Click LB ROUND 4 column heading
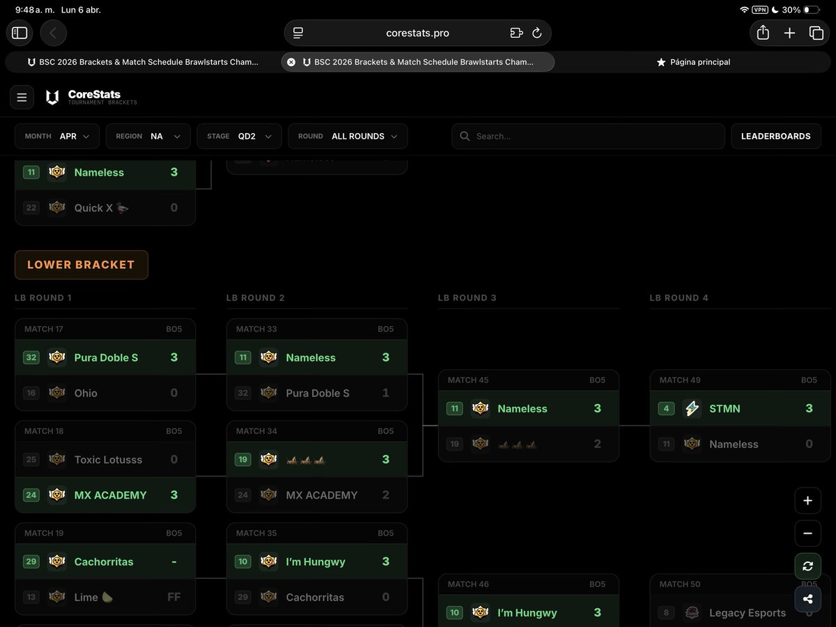Screen dimensions: 836x627 679,298
